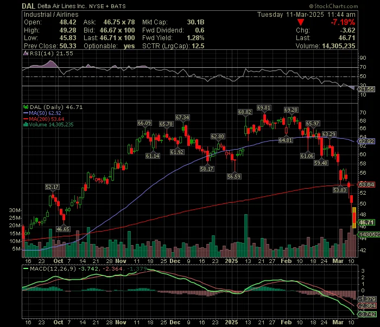Click the SCTR (LrgCap) 12.5 value
The image size is (380, 327).
point(198,46)
